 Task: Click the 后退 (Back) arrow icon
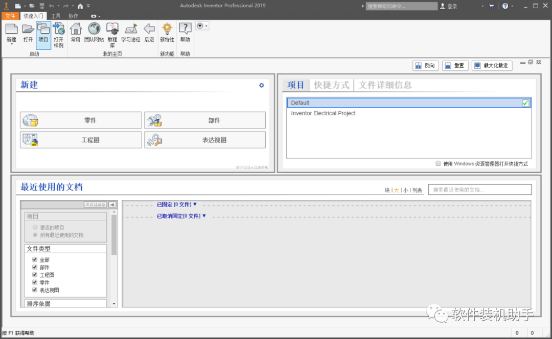(149, 29)
